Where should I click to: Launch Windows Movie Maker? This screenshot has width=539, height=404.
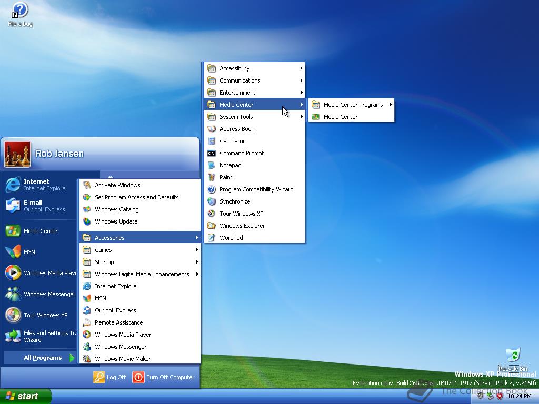click(140, 359)
